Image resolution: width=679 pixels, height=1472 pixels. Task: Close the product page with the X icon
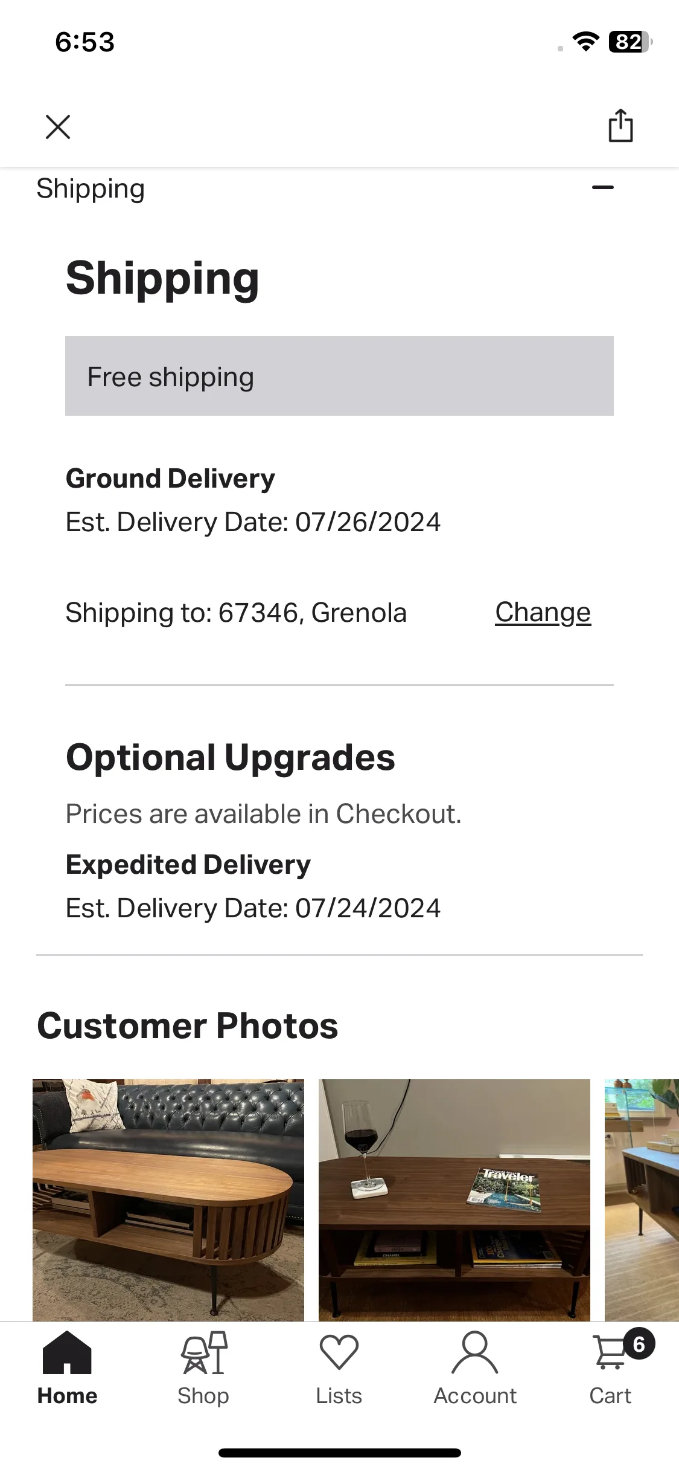point(58,127)
